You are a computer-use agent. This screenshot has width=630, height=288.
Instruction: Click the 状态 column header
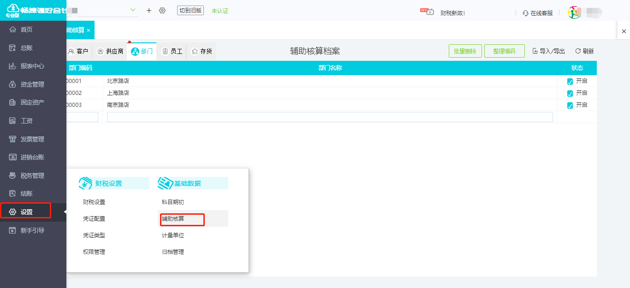coord(577,68)
